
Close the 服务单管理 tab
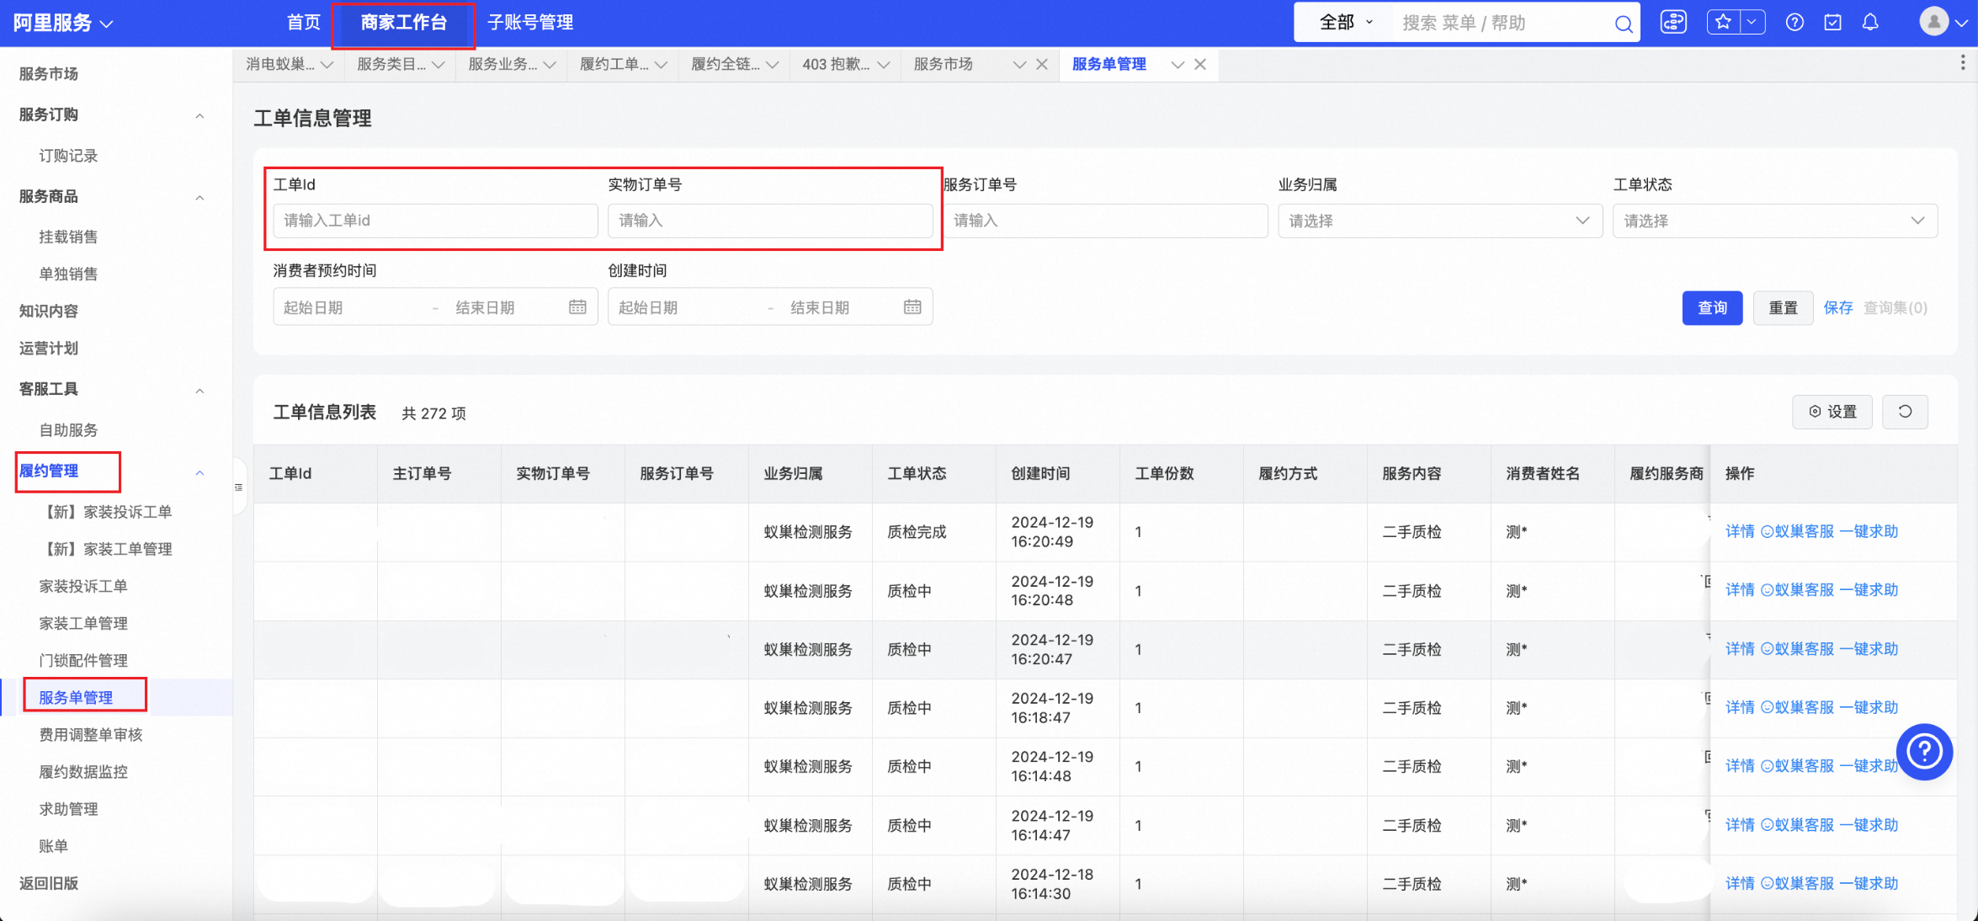point(1200,64)
